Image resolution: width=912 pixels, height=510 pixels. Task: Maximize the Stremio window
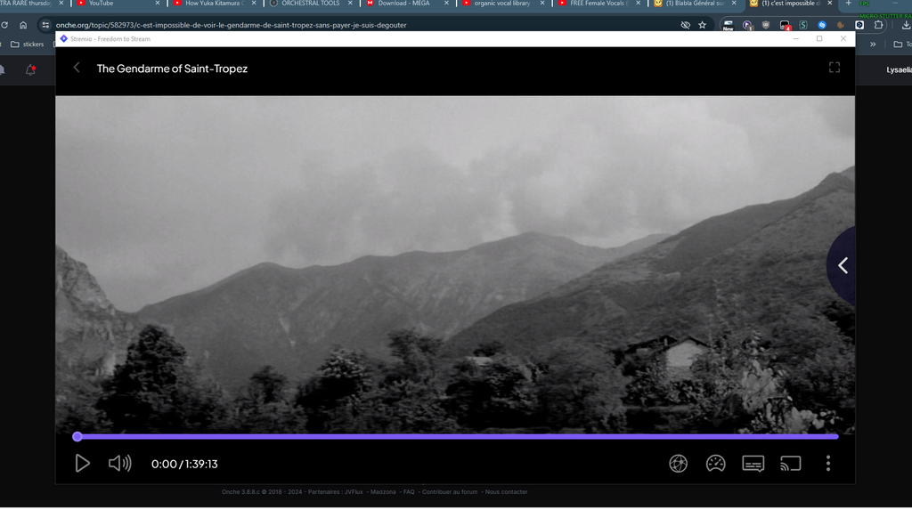(819, 38)
